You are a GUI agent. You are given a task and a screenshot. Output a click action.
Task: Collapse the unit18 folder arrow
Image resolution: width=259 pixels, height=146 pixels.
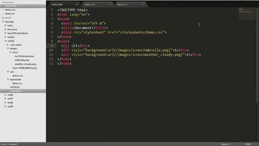(x=5, y=41)
